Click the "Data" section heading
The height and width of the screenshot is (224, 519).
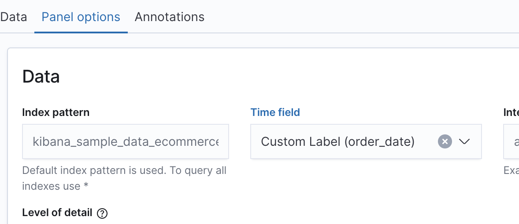pos(41,76)
